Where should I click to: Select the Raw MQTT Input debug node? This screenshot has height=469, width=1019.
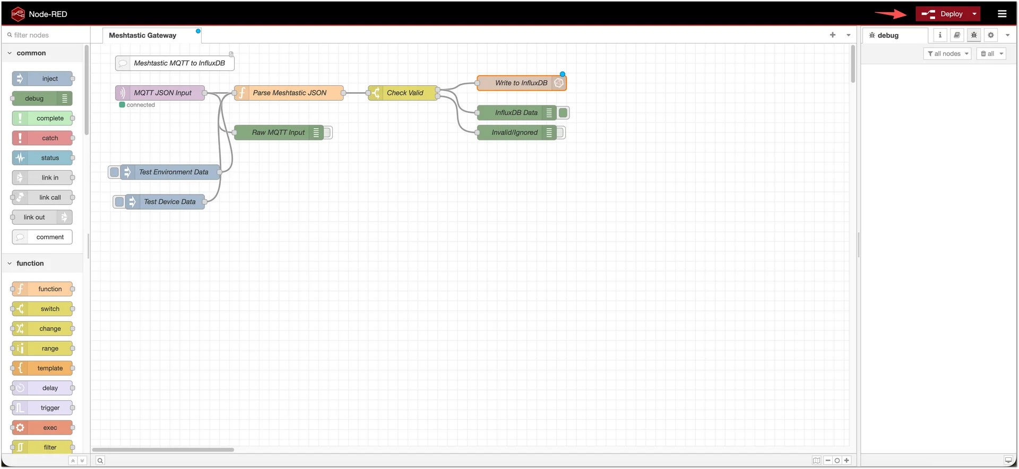(x=279, y=132)
